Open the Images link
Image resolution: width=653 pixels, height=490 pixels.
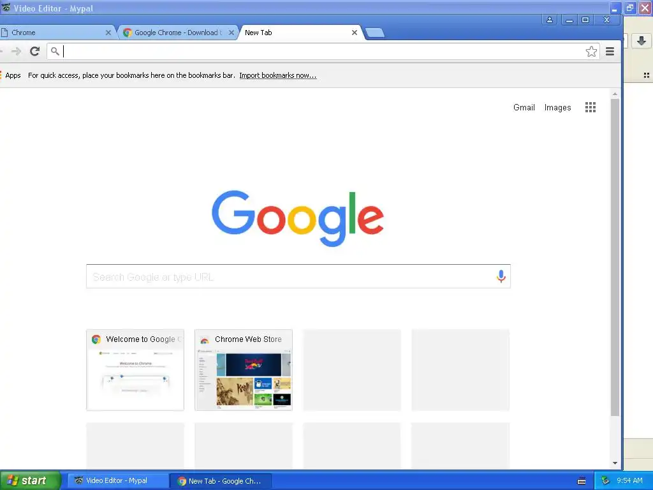pos(557,107)
